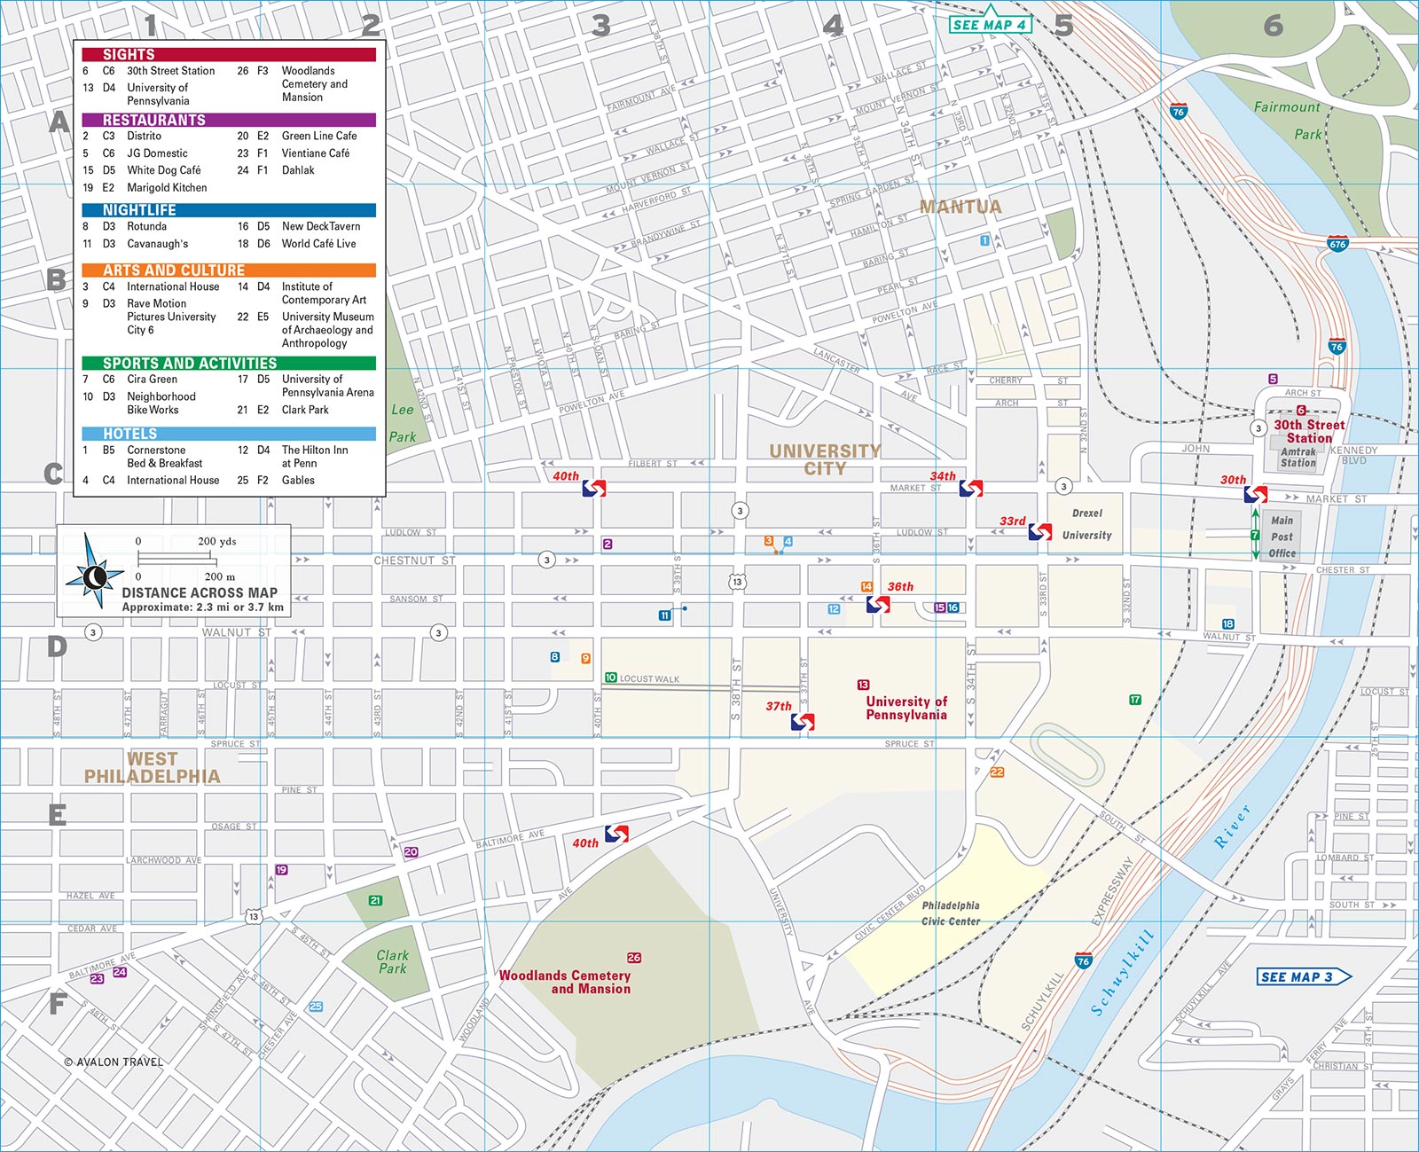1419x1152 pixels.
Task: Click the HOTELS legend header
Action: (x=229, y=434)
